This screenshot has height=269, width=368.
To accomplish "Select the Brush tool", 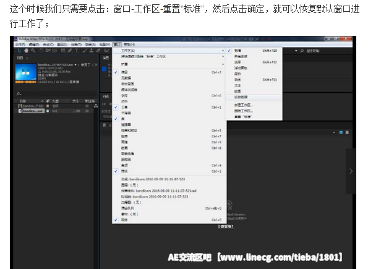I will [85, 51].
